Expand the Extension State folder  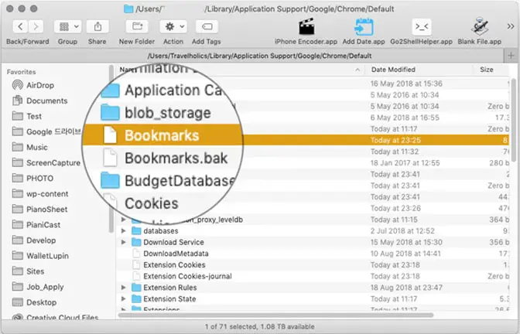click(123, 299)
